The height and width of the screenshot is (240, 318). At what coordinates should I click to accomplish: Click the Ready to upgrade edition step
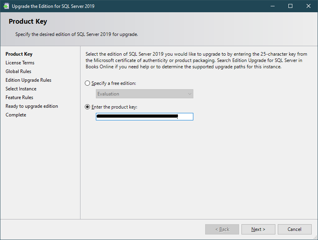pos(32,106)
